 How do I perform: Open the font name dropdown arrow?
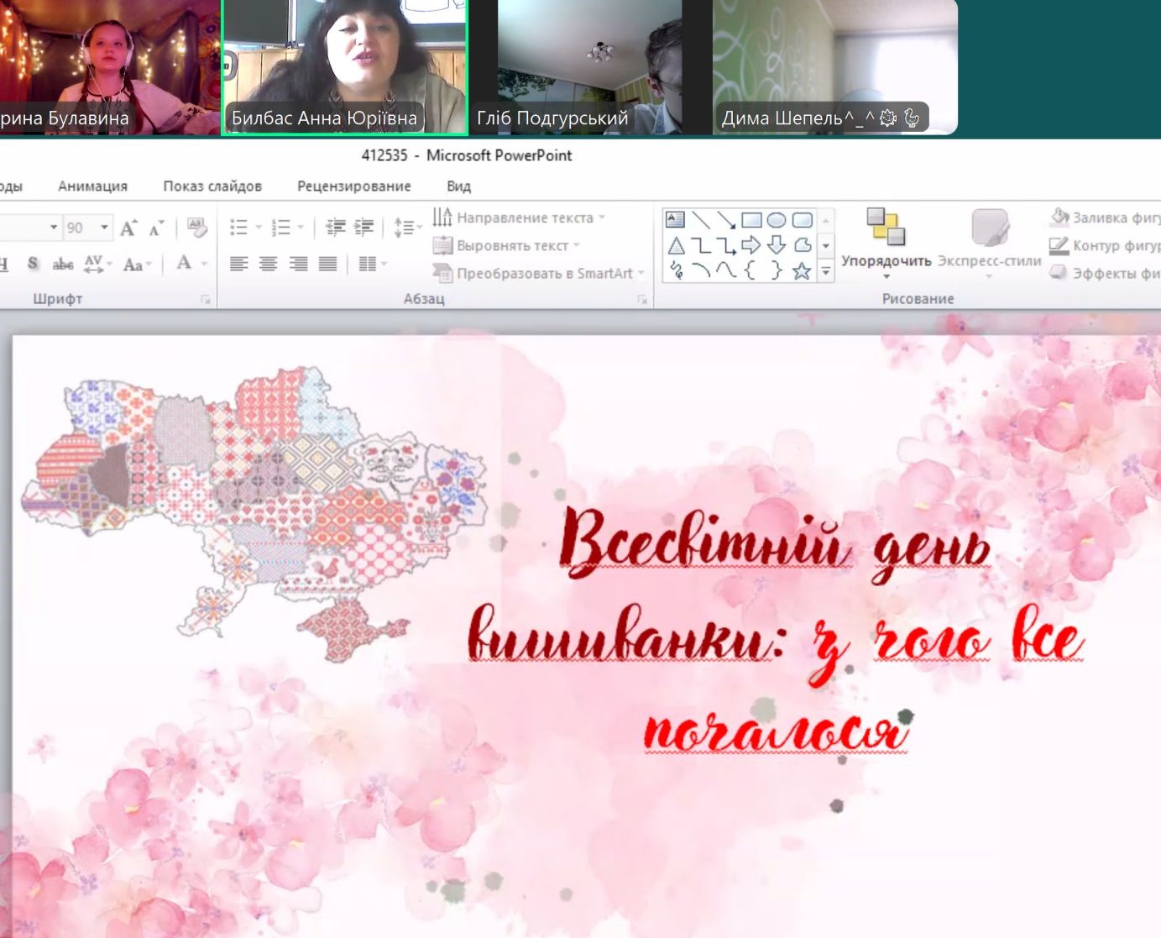tap(54, 228)
